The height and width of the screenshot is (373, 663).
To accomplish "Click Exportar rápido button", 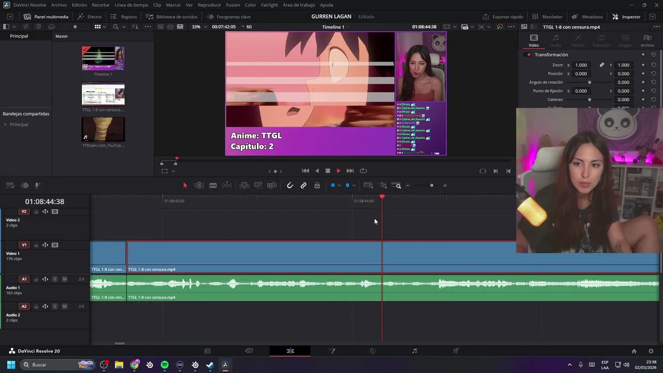I will click(x=503, y=17).
